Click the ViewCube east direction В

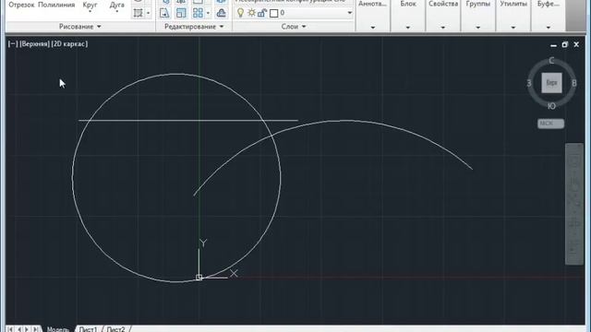click(574, 83)
